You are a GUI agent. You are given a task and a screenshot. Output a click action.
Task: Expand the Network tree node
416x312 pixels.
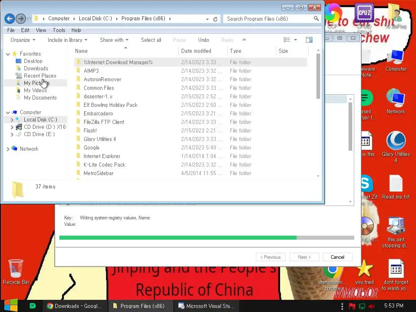click(8, 149)
